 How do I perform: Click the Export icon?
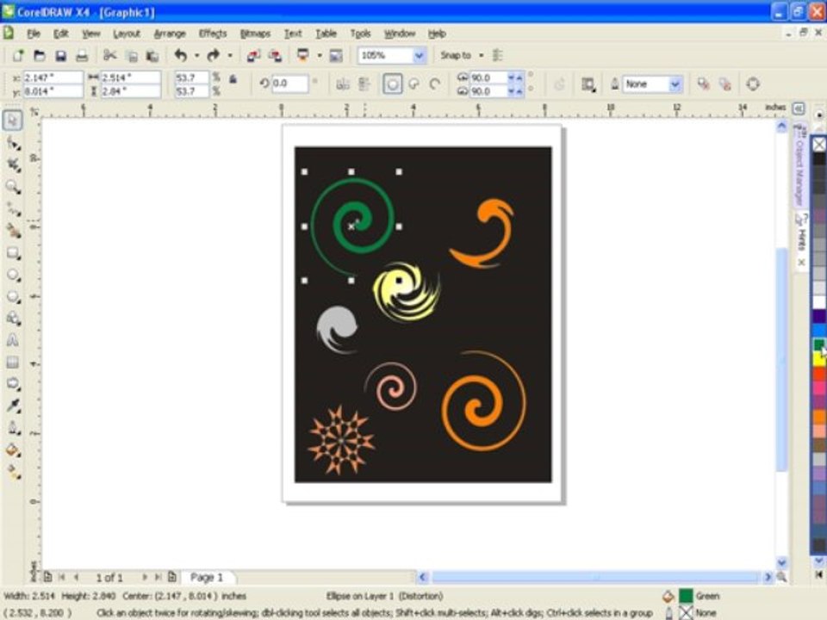pyautogui.click(x=275, y=55)
